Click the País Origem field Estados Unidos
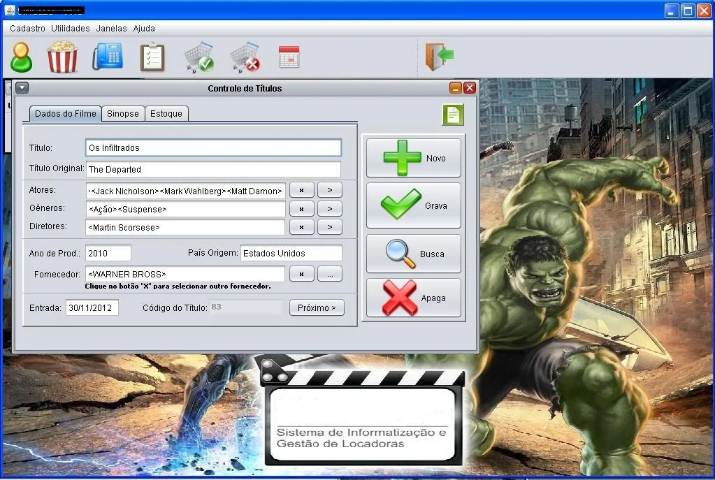The image size is (715, 480). pyautogui.click(x=291, y=253)
